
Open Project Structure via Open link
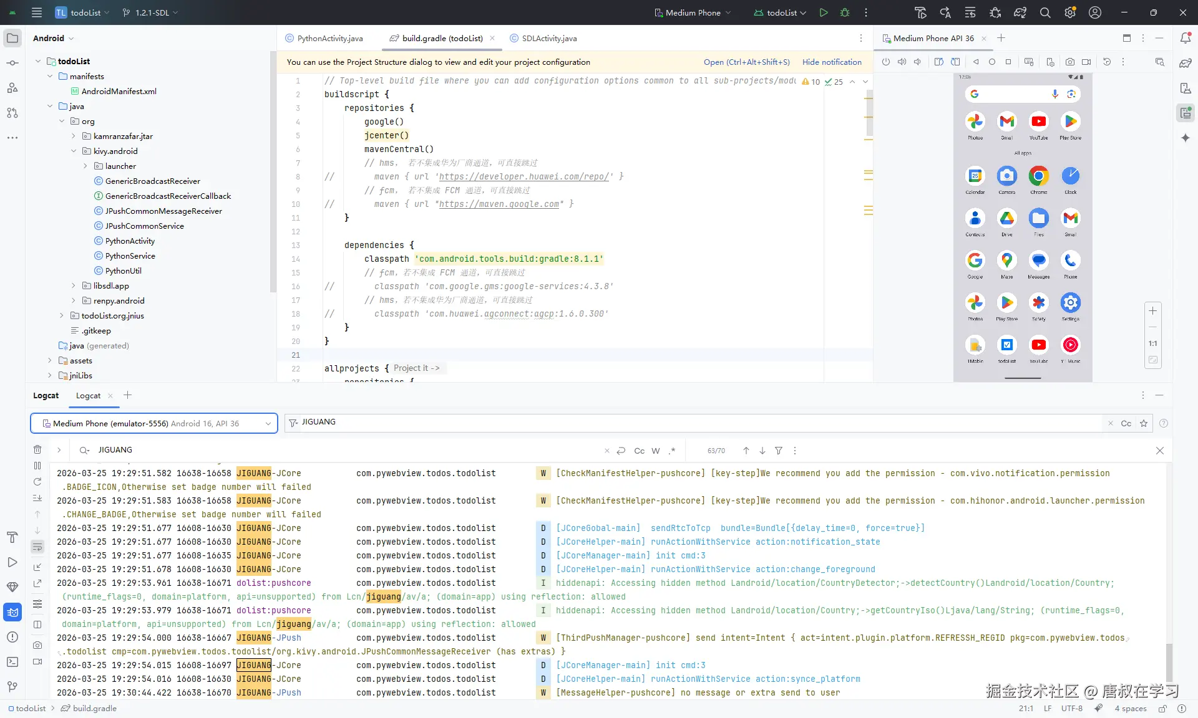tap(746, 62)
